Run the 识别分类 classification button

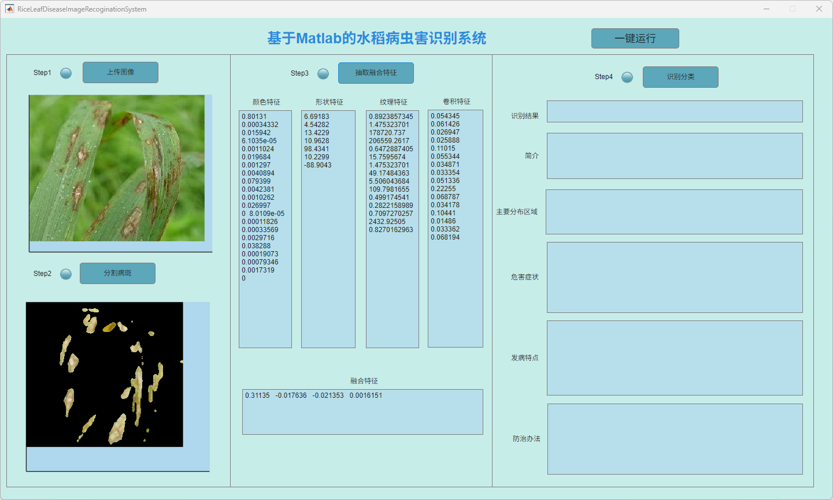coord(680,77)
